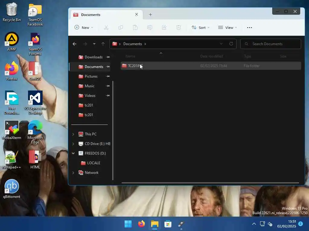Expand CD Drive (E:) tree node

tap(73, 144)
